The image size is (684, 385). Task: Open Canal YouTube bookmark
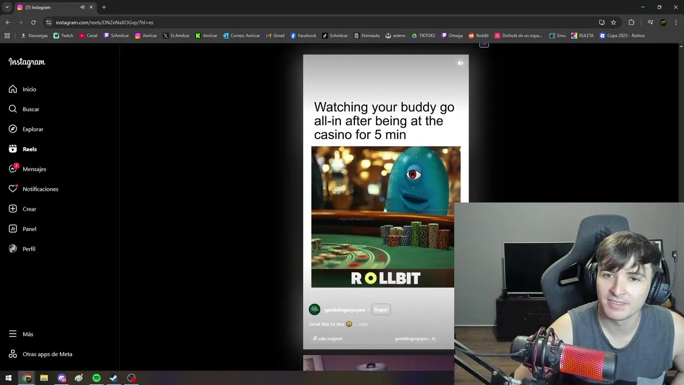tap(89, 36)
